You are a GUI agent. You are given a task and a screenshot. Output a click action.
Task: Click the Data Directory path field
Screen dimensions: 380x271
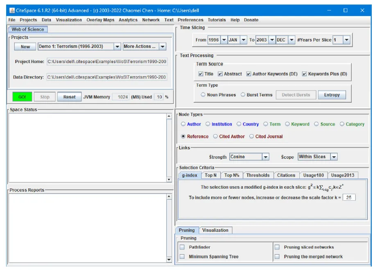(x=106, y=77)
